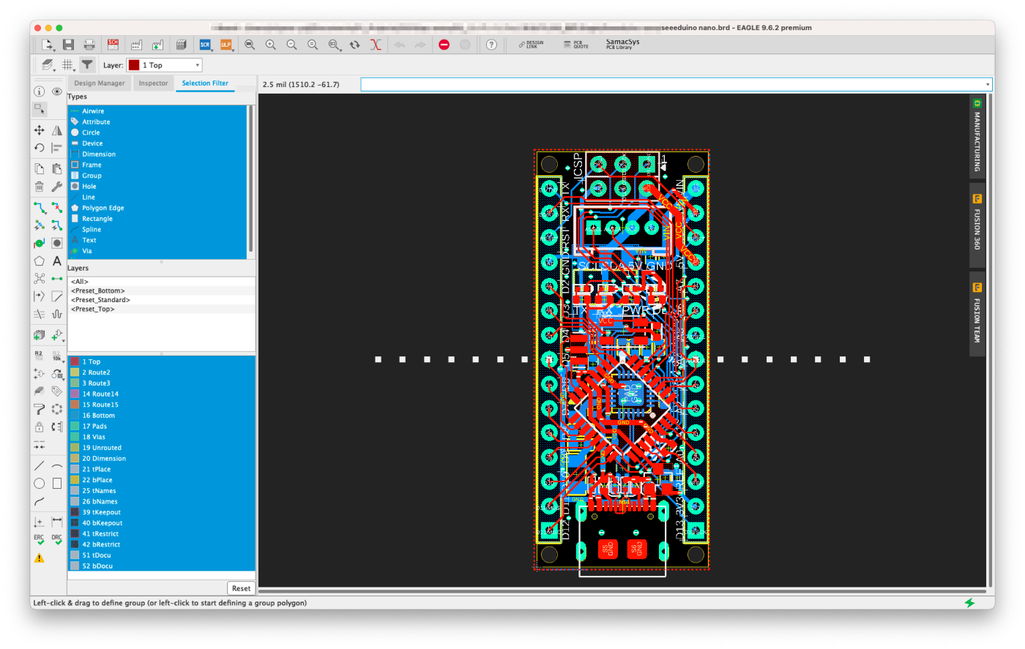Click the Zoom in icon
1025x649 pixels.
point(271,45)
